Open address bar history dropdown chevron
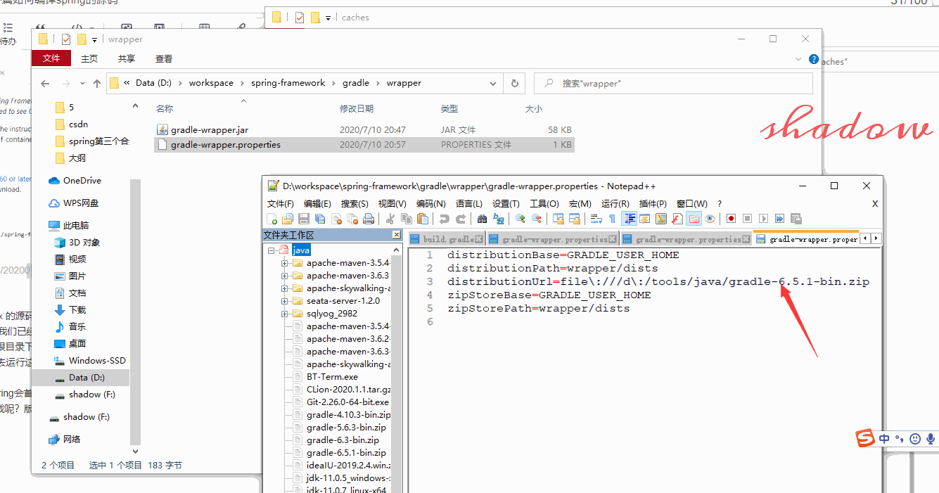 [494, 83]
